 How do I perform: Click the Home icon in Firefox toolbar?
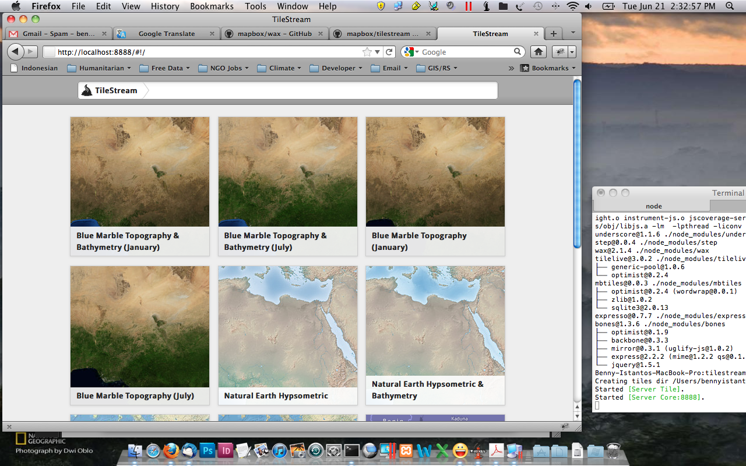point(539,52)
